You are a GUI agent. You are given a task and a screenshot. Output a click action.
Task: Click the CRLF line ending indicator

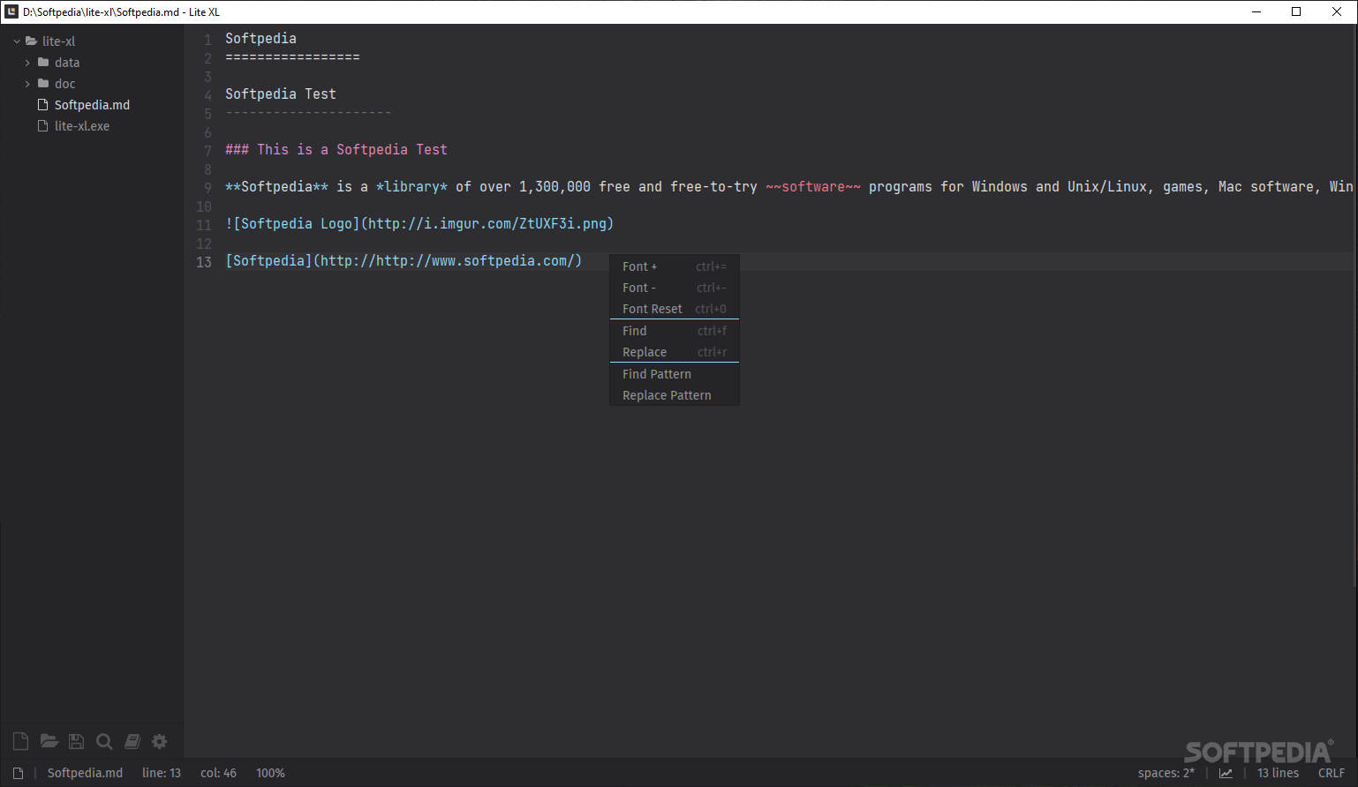tap(1332, 773)
